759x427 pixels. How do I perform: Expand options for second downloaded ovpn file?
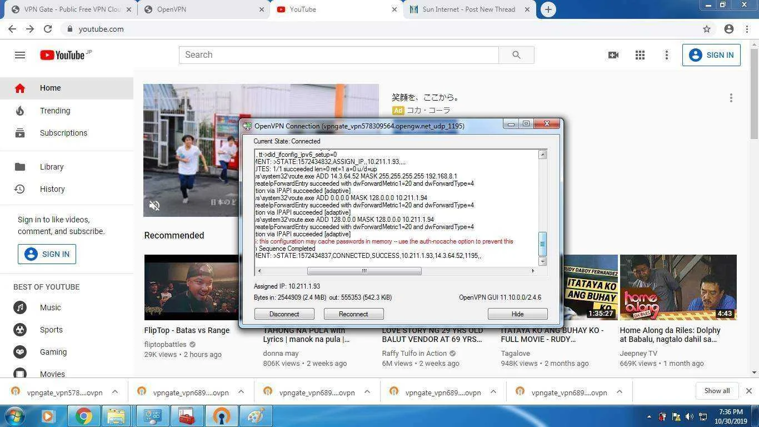241,392
